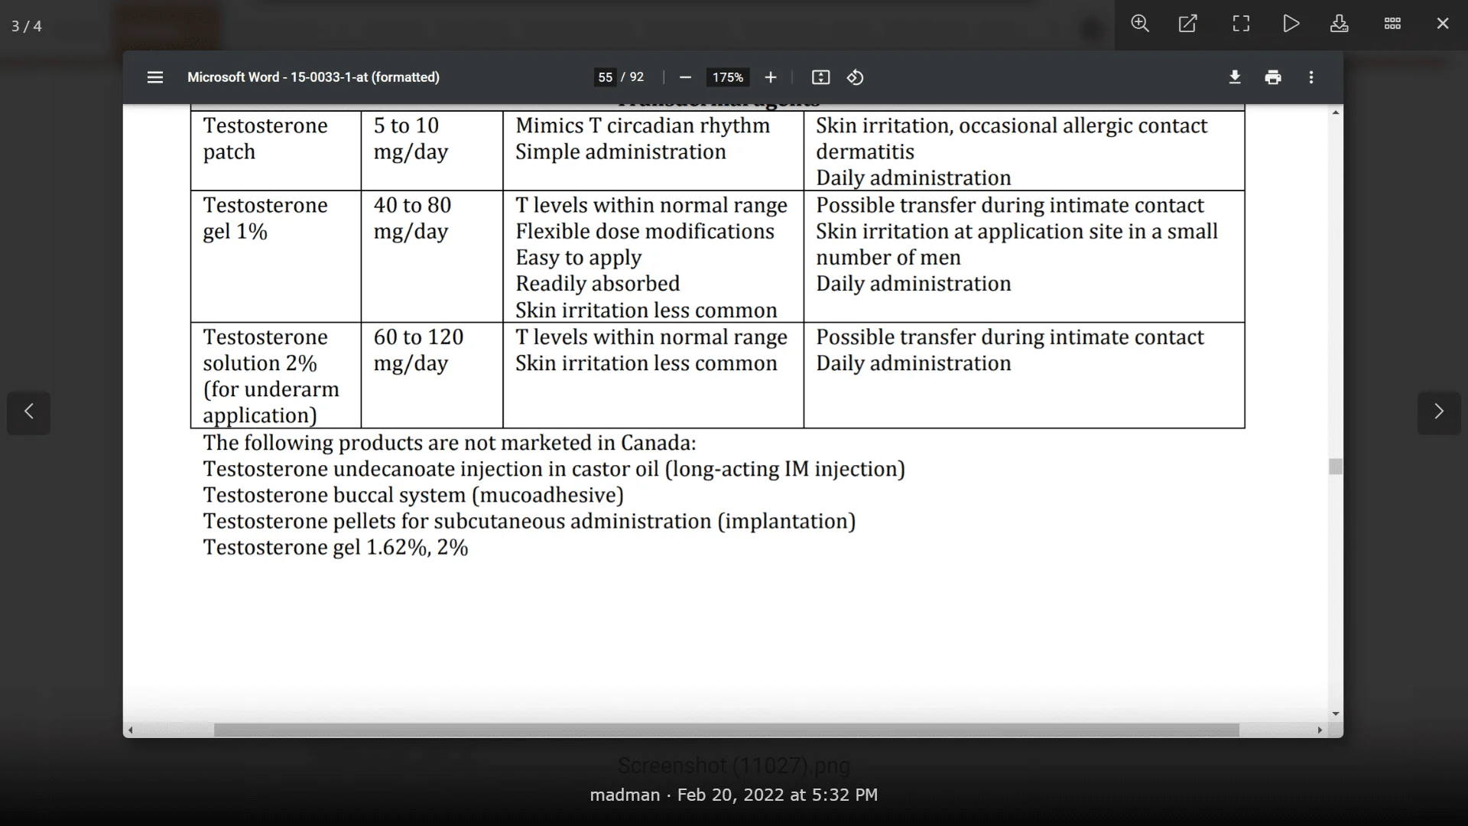Click the download document icon

1234,78
